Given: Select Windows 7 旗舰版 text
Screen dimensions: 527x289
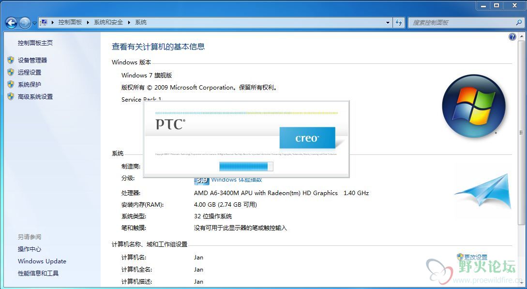Looking at the screenshot, I should coord(147,75).
